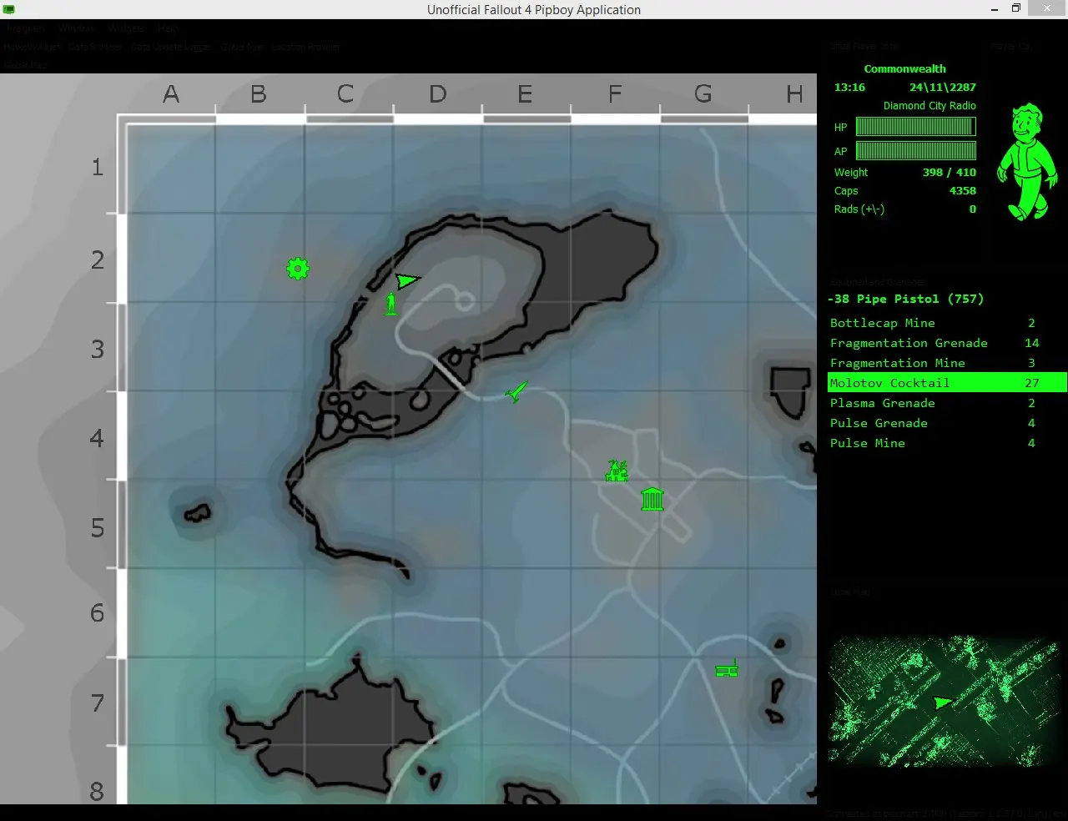Click the local map thumbnail view

[x=946, y=702]
